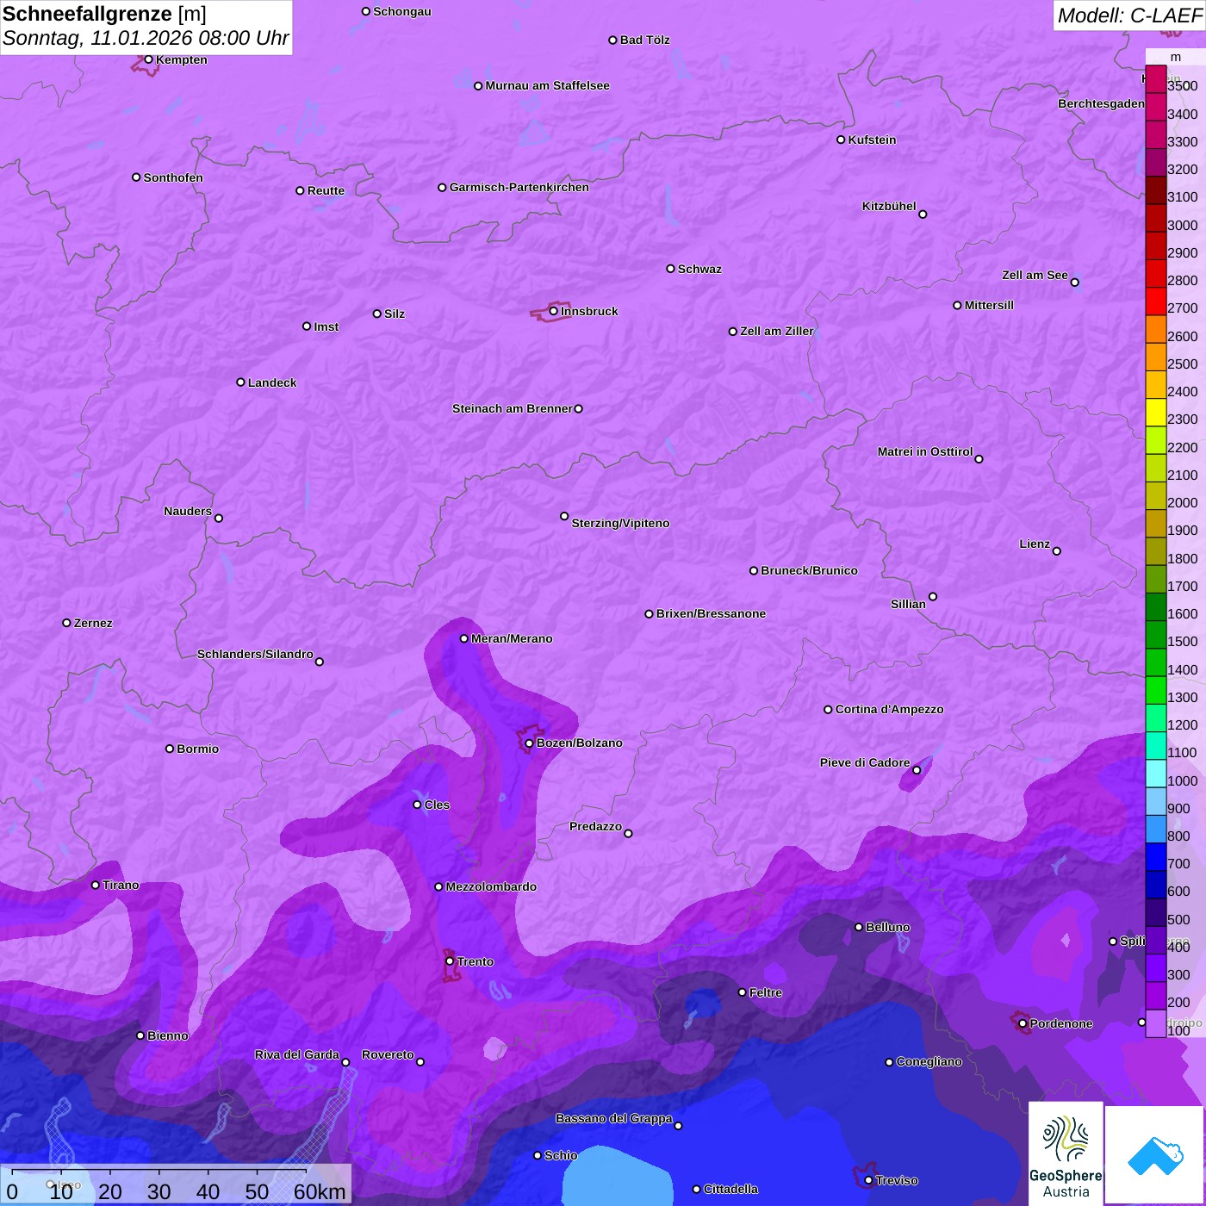Click the "Brixen/Bressanone" label
Screen dimensions: 1206x1206
tap(711, 613)
